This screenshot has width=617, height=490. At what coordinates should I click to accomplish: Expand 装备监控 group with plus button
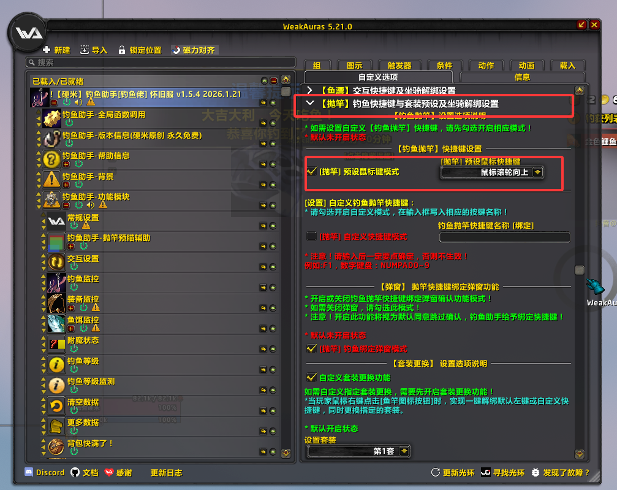(x=71, y=308)
